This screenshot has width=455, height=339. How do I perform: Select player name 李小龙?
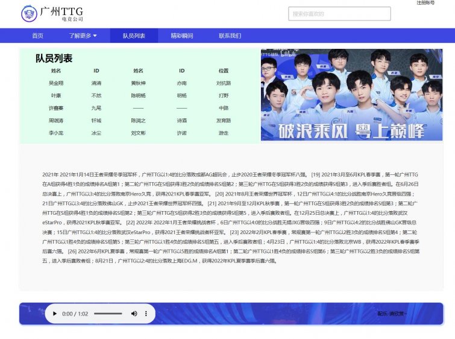pos(56,133)
